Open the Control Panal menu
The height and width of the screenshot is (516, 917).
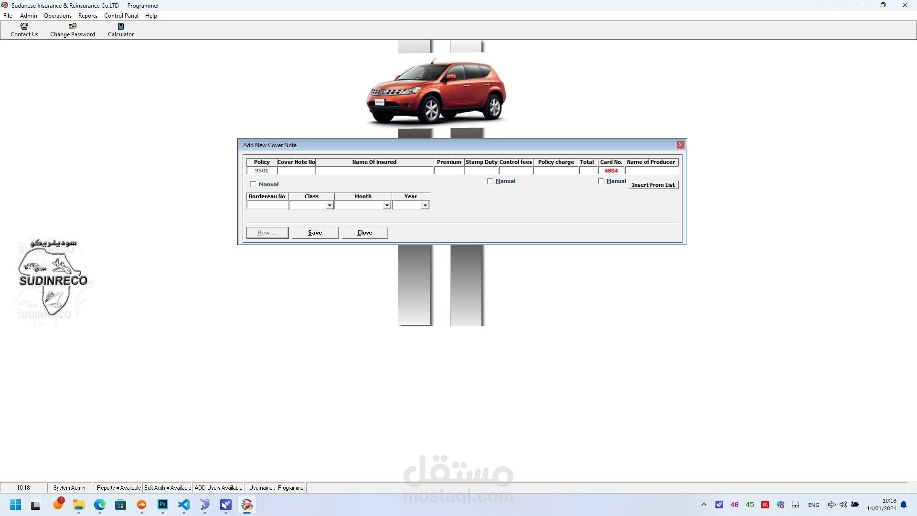point(121,16)
